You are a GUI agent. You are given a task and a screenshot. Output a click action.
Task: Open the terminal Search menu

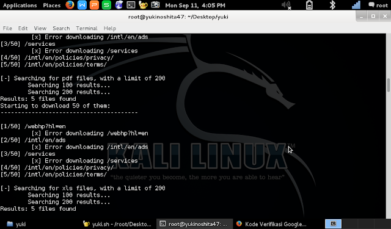click(61, 28)
